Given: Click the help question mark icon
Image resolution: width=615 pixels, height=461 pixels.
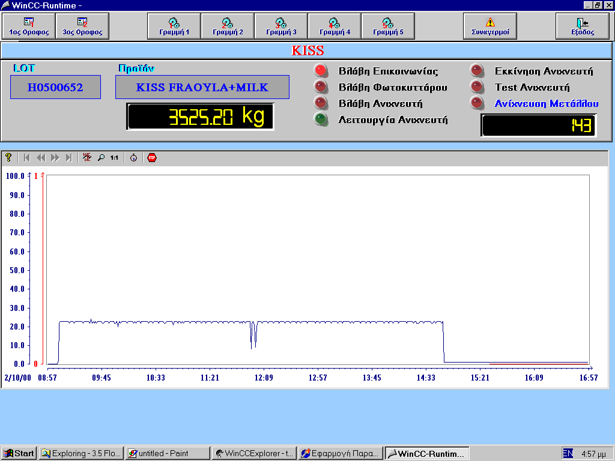Looking at the screenshot, I should tap(8, 158).
